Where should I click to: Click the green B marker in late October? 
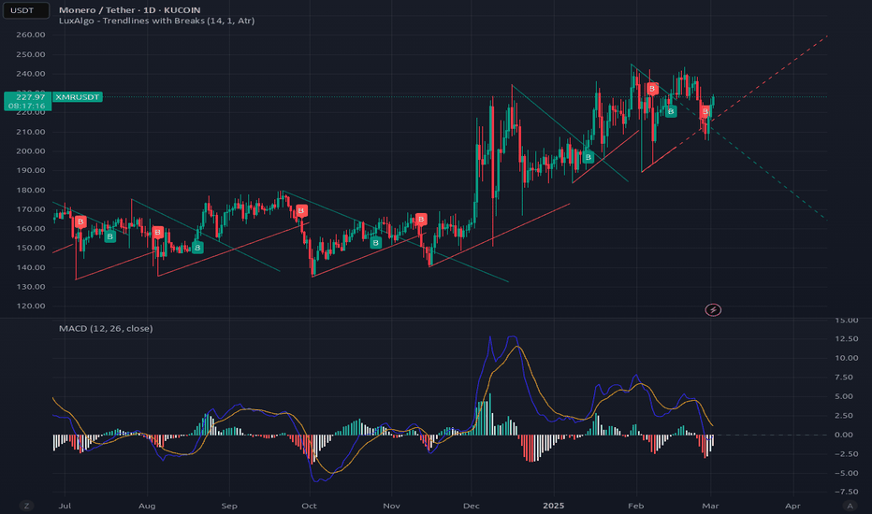[x=376, y=242]
